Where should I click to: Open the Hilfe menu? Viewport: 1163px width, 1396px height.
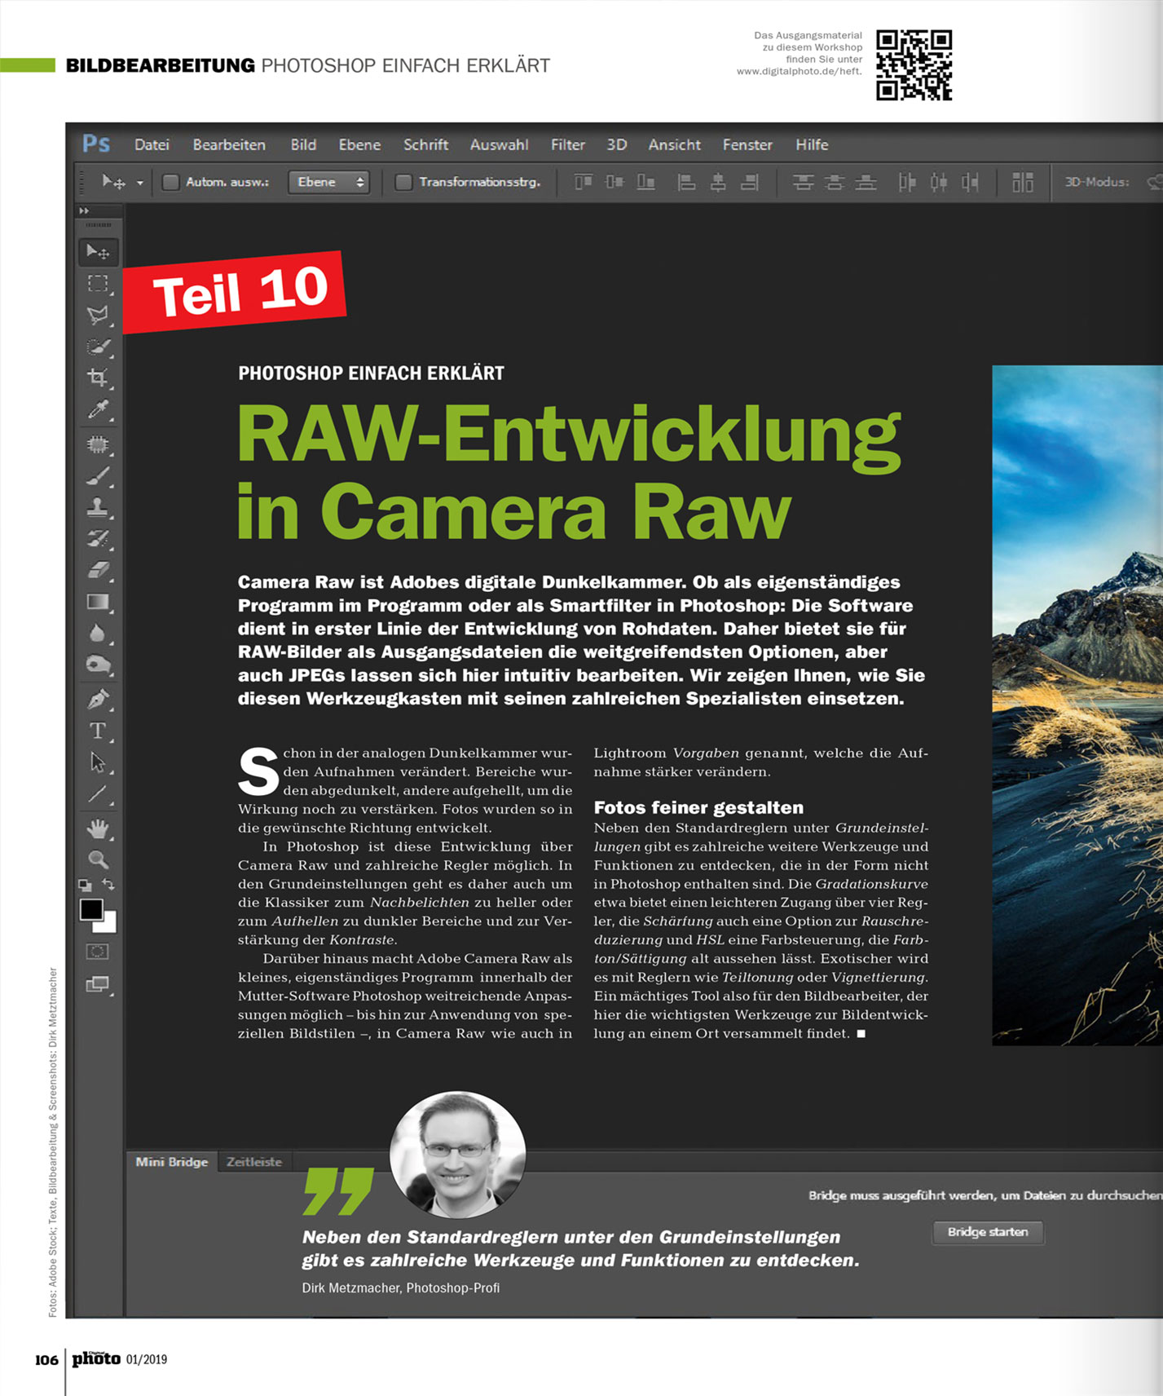(812, 144)
